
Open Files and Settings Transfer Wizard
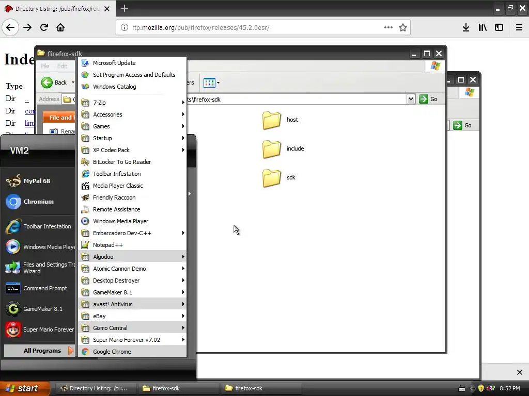[x=40, y=268]
